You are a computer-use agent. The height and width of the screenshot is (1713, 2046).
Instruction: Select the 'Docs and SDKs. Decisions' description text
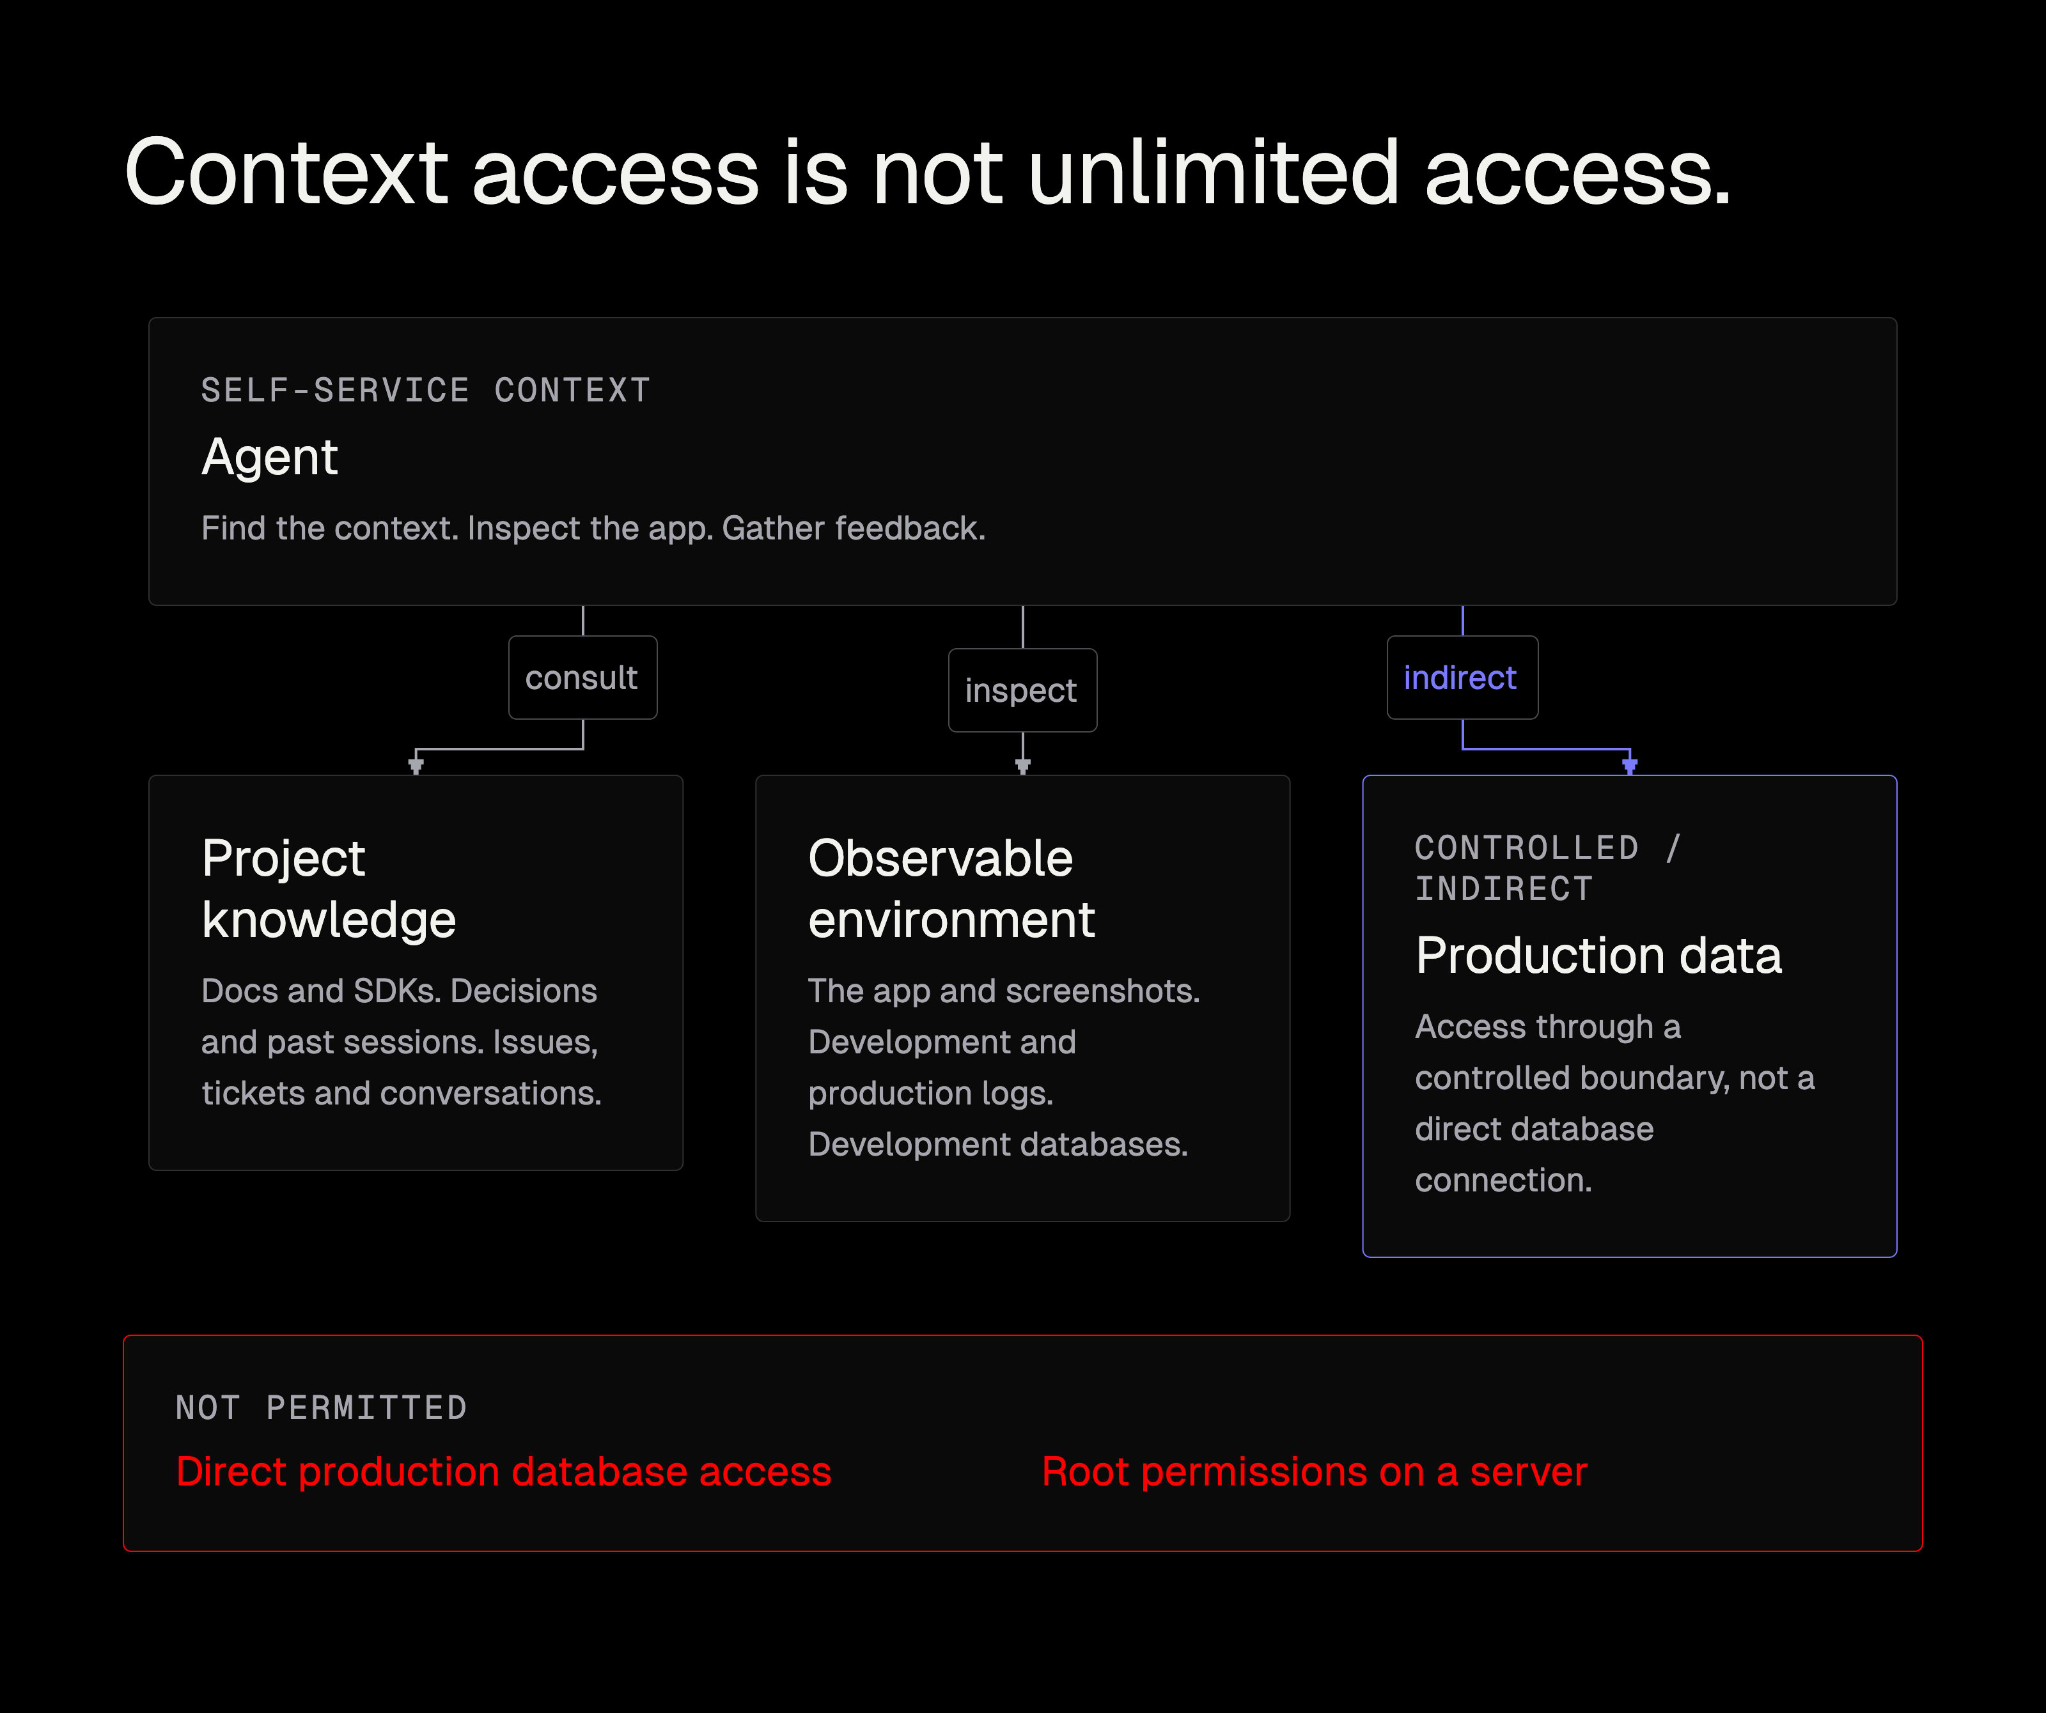coord(402,1042)
